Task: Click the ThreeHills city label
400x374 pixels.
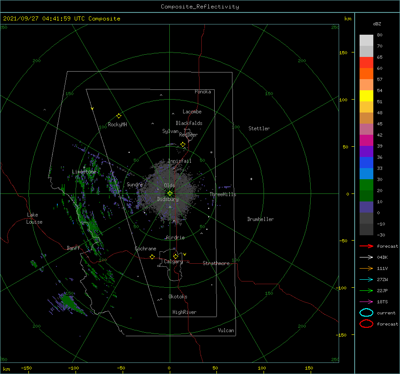Action: click(x=223, y=194)
